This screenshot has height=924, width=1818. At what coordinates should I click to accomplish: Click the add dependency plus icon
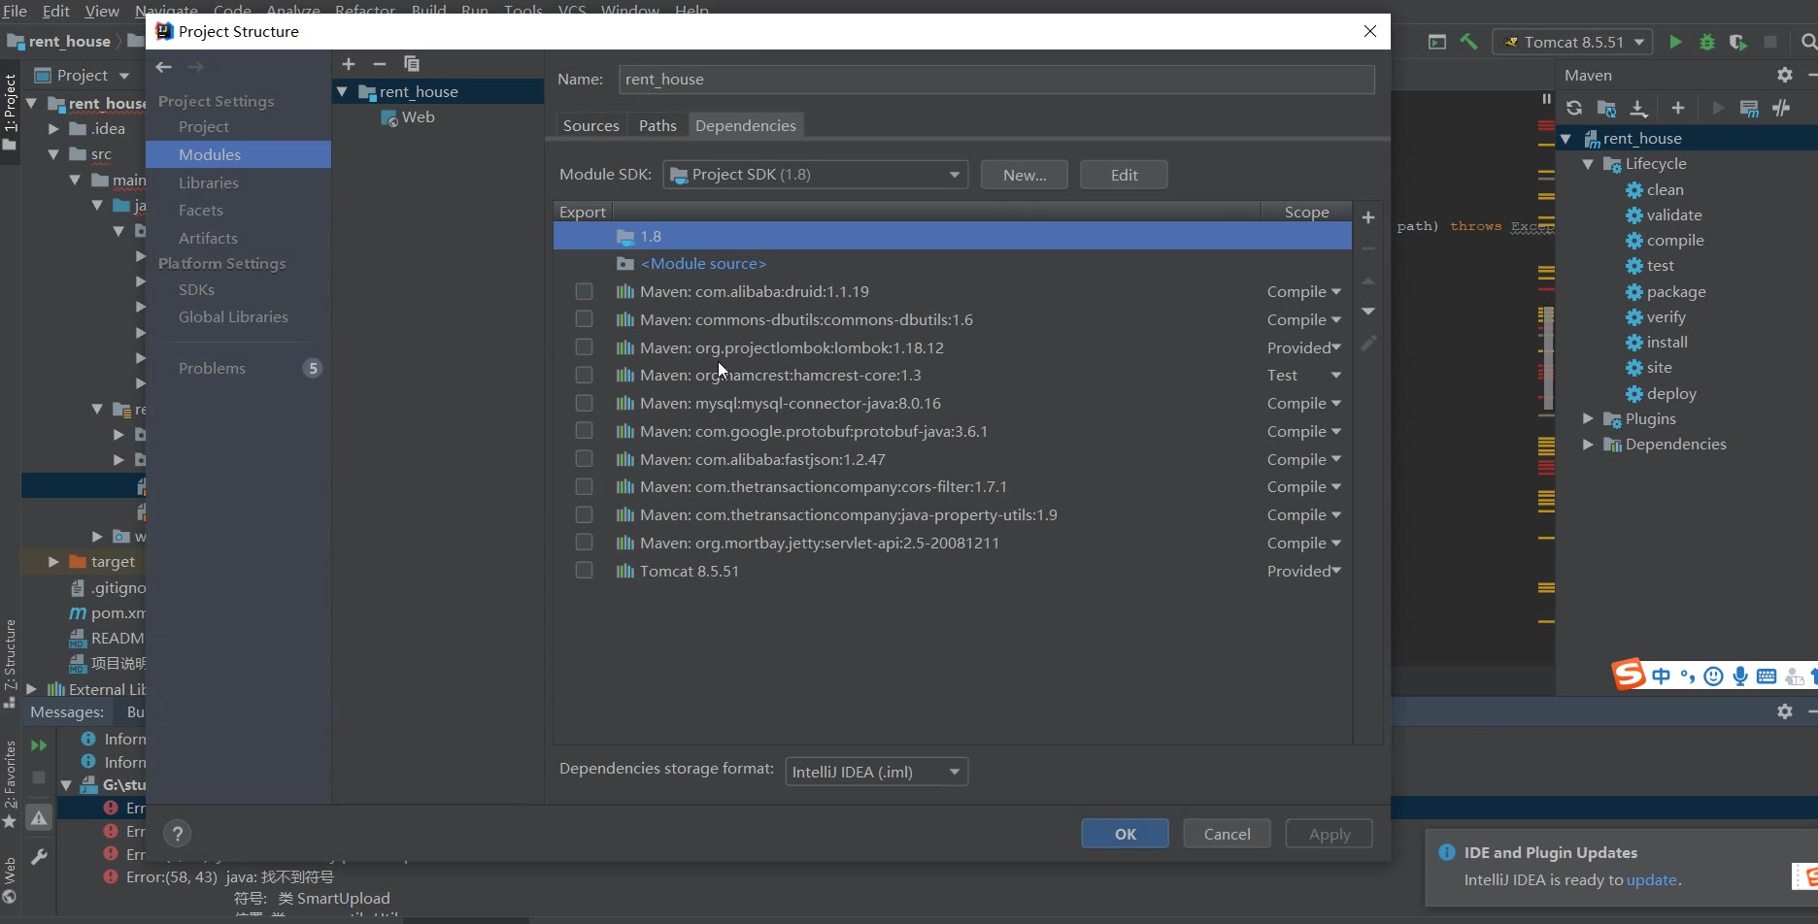point(1368,217)
